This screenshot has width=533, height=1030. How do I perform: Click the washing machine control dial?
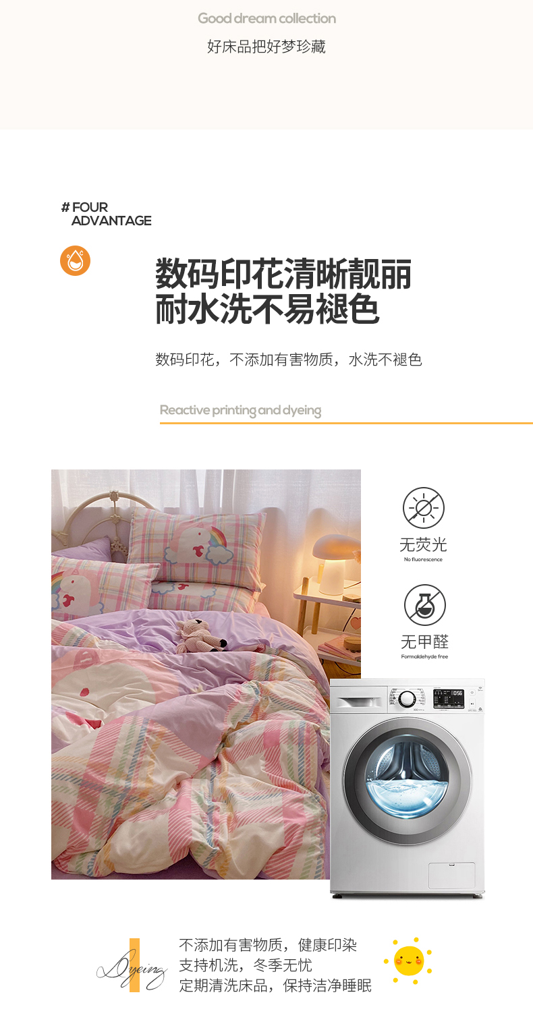tap(407, 698)
